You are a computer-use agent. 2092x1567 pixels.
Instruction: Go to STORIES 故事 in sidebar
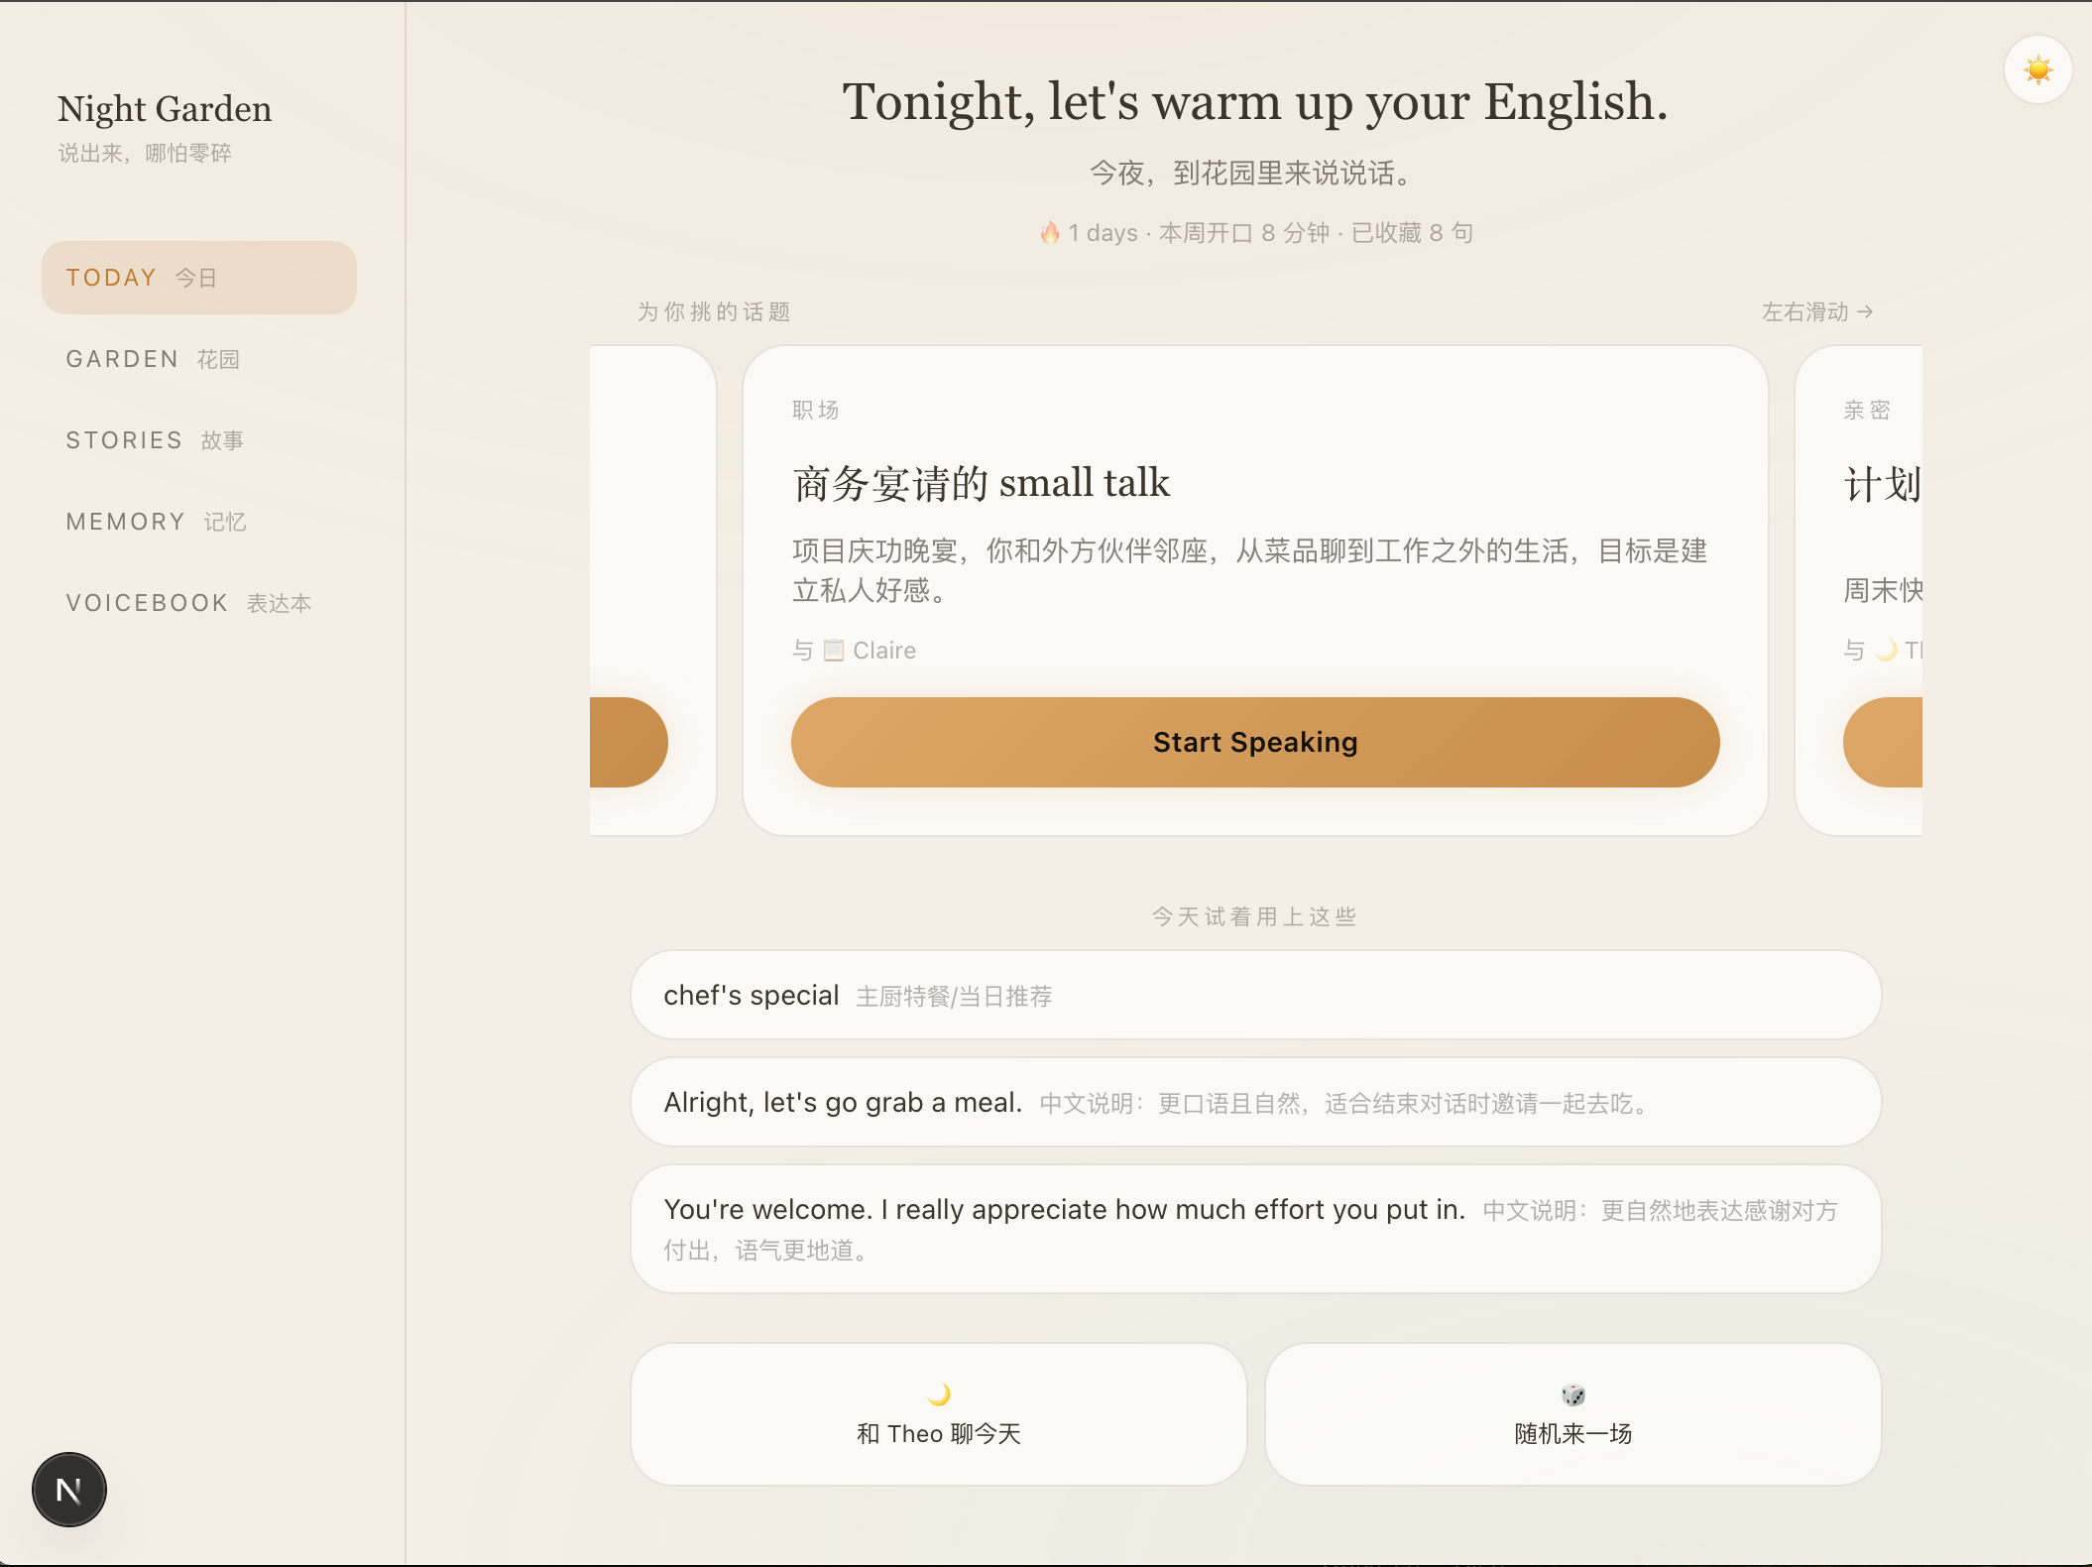click(199, 440)
